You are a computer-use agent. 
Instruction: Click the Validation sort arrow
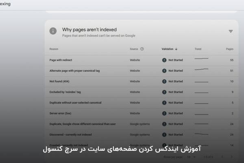click(176, 49)
